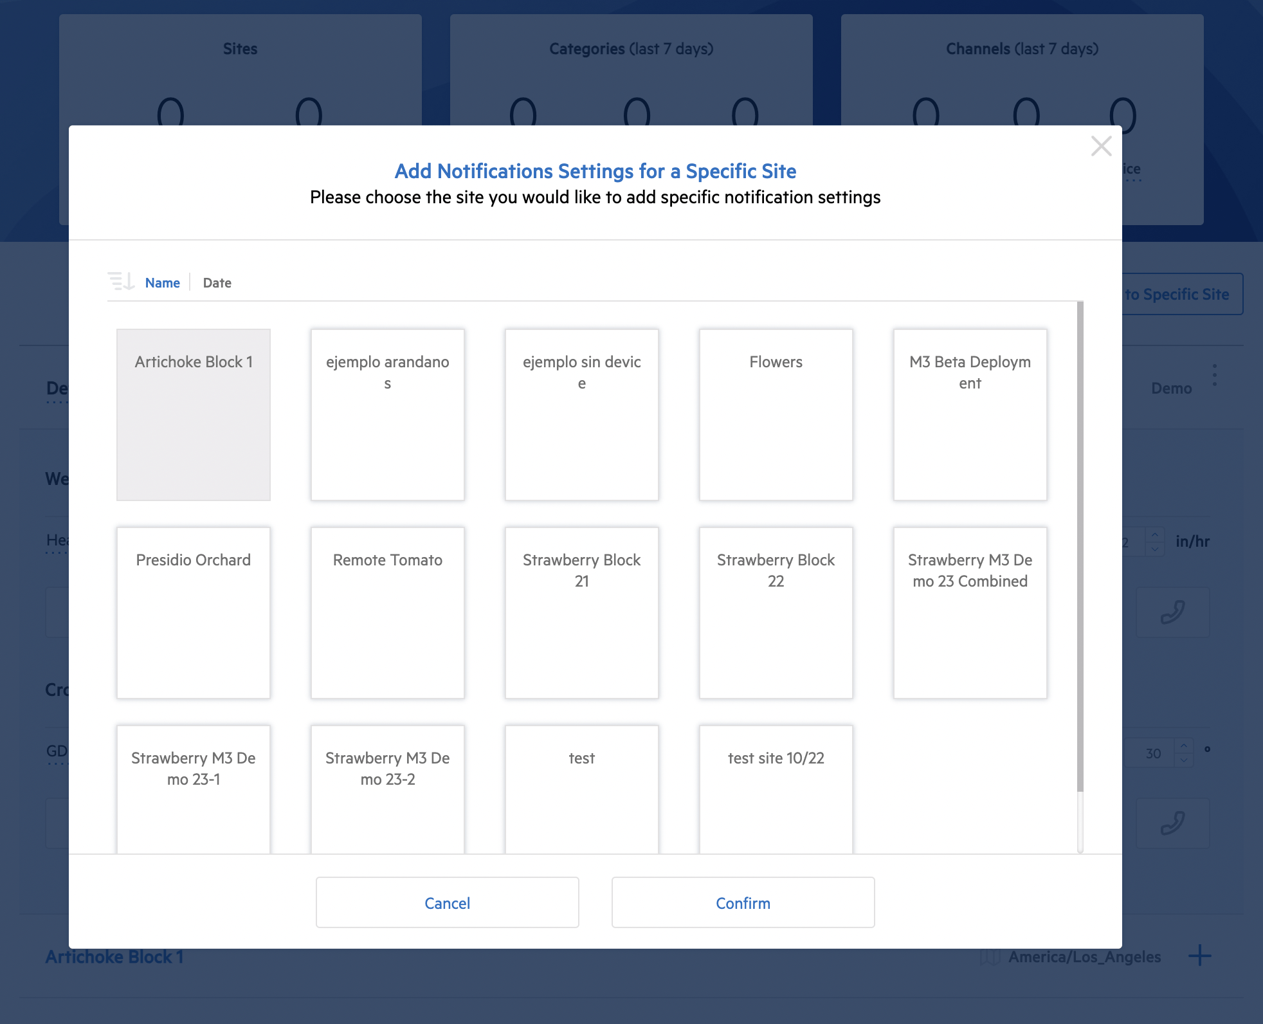The image size is (1263, 1024).
Task: Close the notifications settings dialog via X
Action: click(1101, 147)
